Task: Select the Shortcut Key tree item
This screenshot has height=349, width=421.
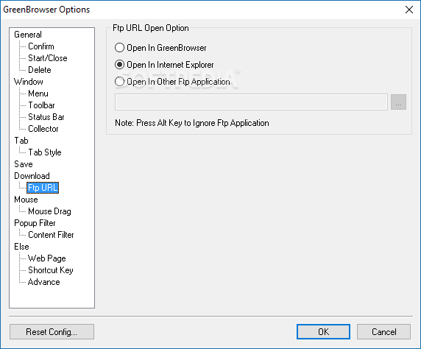Action: tap(51, 270)
